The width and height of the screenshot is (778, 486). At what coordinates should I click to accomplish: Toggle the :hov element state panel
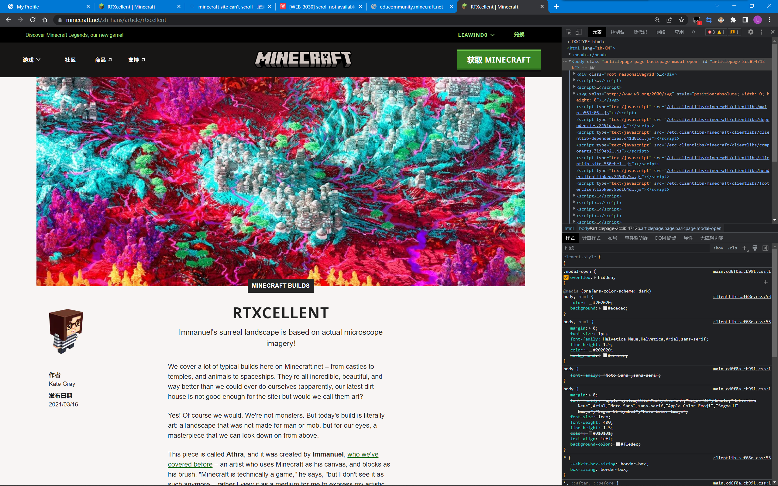tap(718, 248)
